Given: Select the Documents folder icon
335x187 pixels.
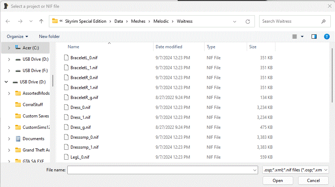Looking at the screenshot, I should click(18, 139).
